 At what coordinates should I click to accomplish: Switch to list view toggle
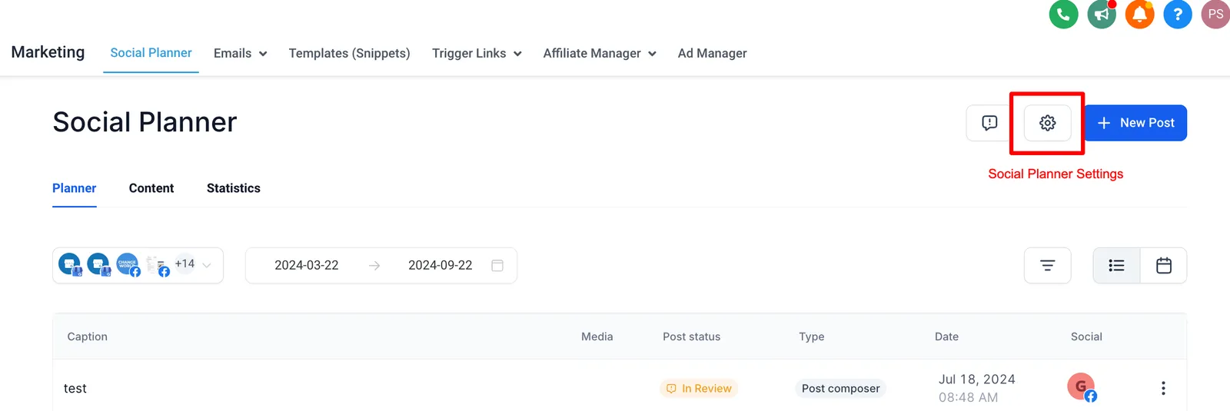(x=1116, y=265)
